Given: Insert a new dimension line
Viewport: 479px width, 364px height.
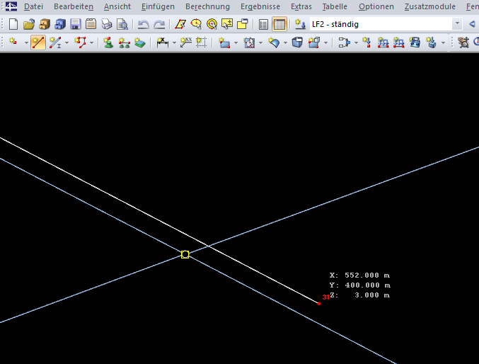Looking at the screenshot, I should point(163,42).
